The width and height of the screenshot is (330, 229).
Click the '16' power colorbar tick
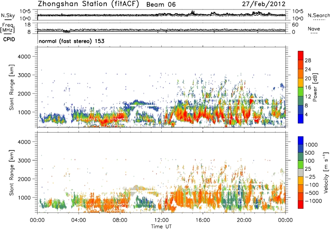pos(308,88)
